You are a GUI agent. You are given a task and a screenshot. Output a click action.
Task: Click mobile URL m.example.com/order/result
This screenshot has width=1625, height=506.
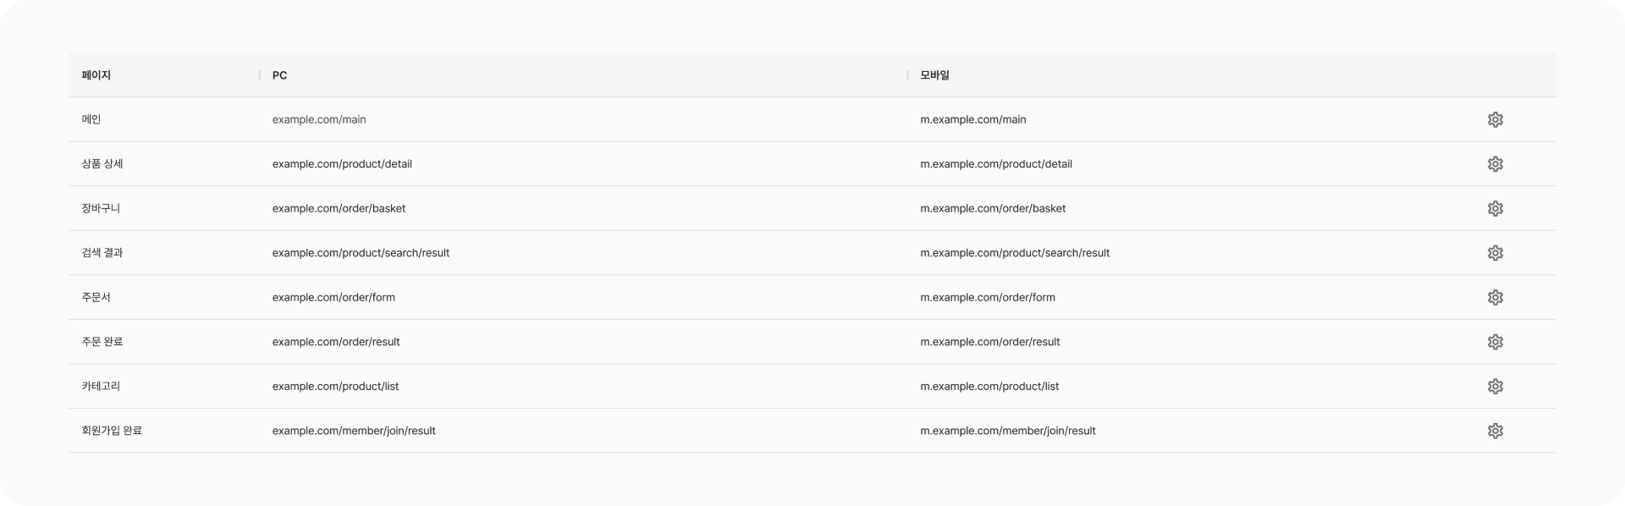pyautogui.click(x=989, y=342)
